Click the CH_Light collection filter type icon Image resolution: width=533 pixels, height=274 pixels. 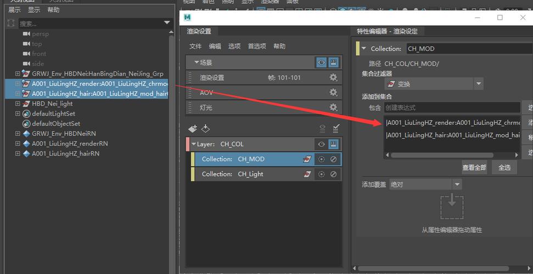(307, 174)
